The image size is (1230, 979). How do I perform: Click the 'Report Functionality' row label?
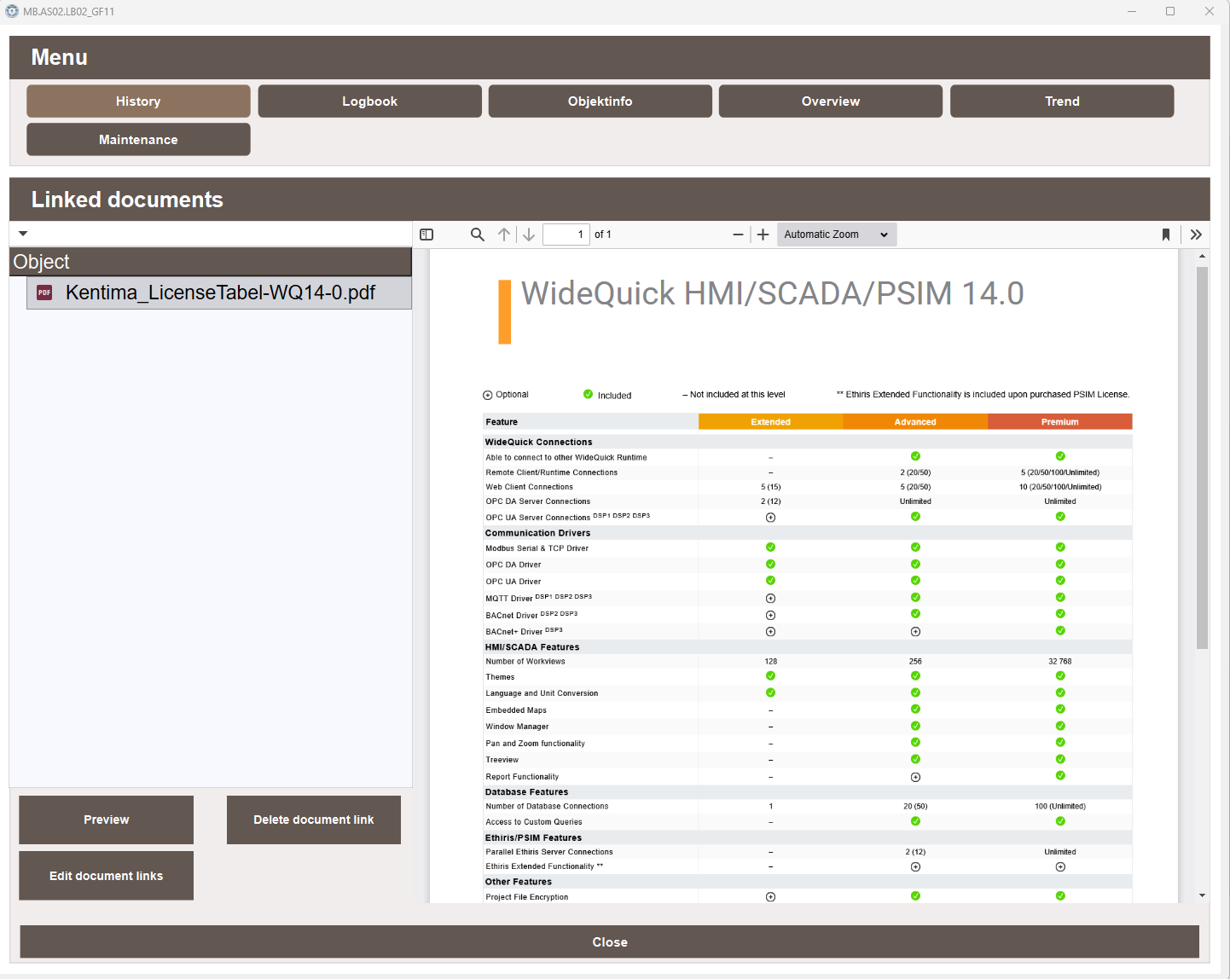522,777
